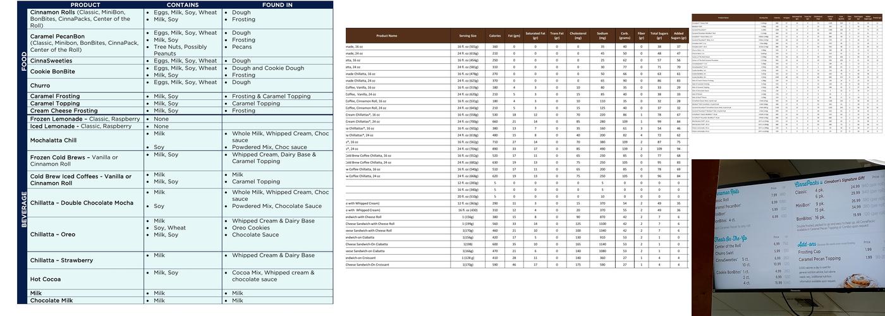Image resolution: width=885 pixels, height=316 pixels.
Task: Click Iced Lemonade – Classic, Raspberry
Action: tap(81, 126)
